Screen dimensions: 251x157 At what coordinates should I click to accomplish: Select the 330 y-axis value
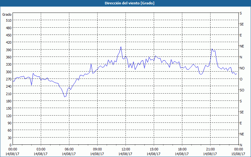point(9,65)
